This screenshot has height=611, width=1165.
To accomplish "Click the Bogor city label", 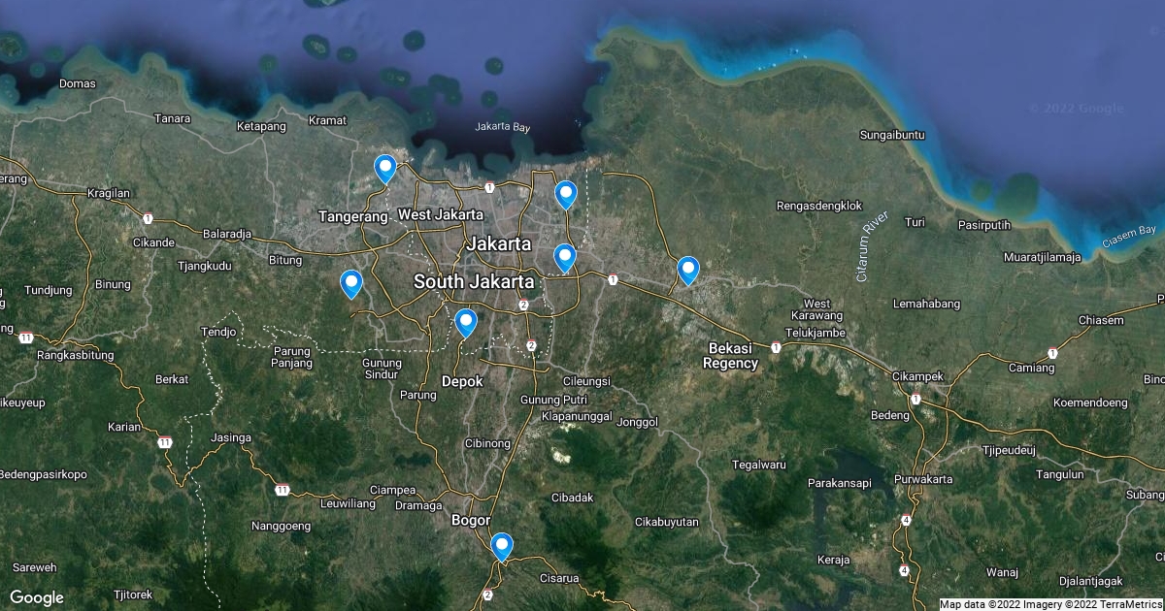I will click(471, 520).
